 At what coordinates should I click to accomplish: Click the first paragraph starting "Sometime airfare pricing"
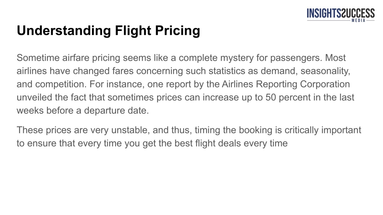pos(186,84)
